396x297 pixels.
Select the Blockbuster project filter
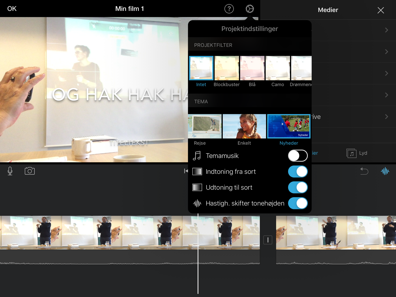click(x=226, y=68)
